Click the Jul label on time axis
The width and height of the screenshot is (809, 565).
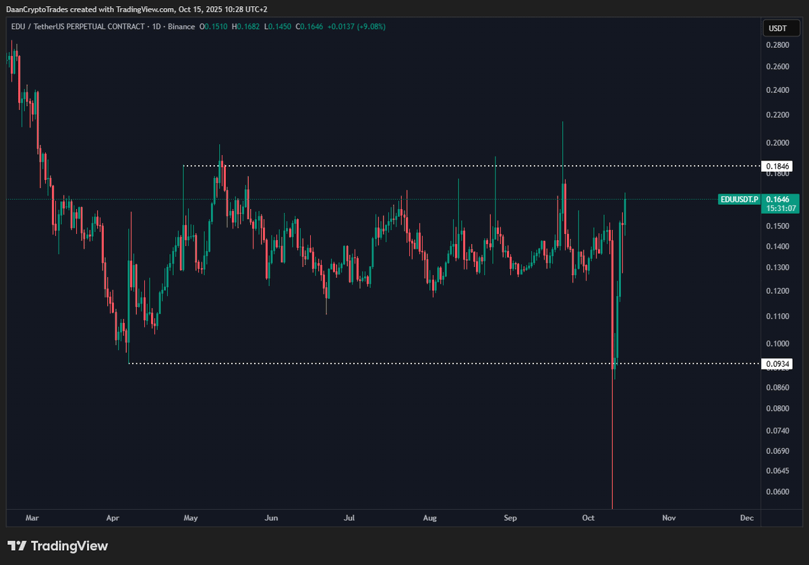(x=349, y=518)
